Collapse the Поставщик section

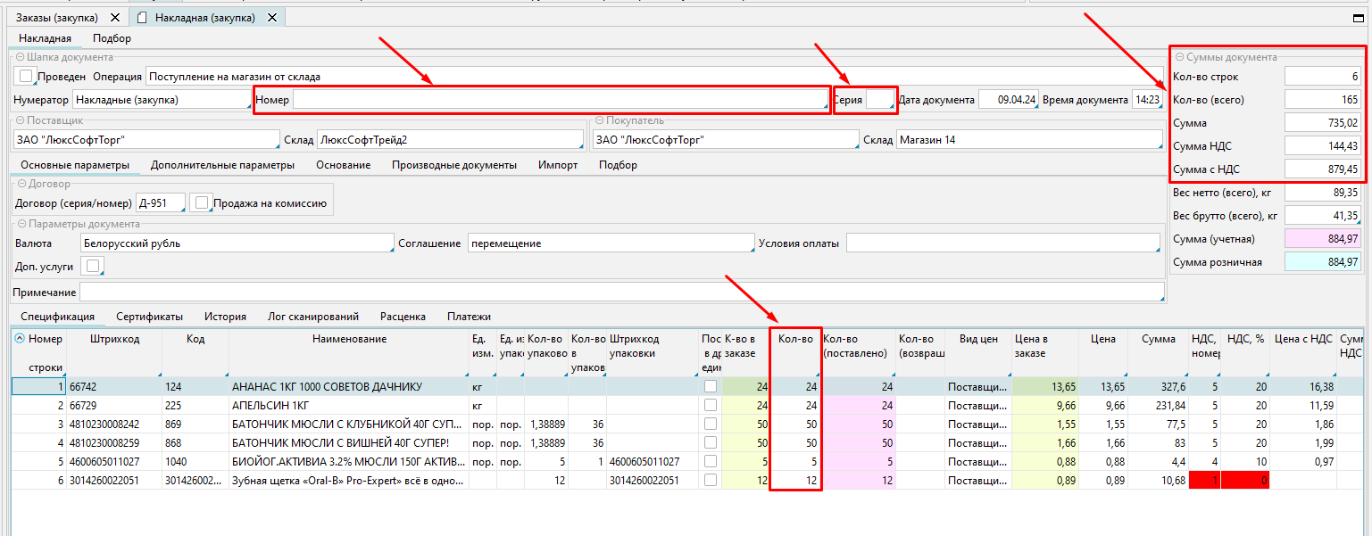(x=20, y=120)
